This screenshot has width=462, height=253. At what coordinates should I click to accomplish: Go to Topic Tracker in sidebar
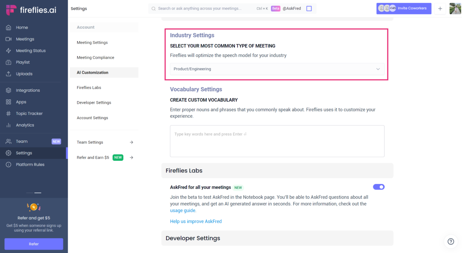(29, 113)
